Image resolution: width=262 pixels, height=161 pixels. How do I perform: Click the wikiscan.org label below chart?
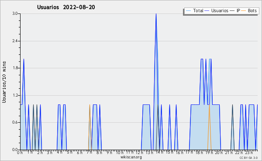pyautogui.click(x=131, y=157)
